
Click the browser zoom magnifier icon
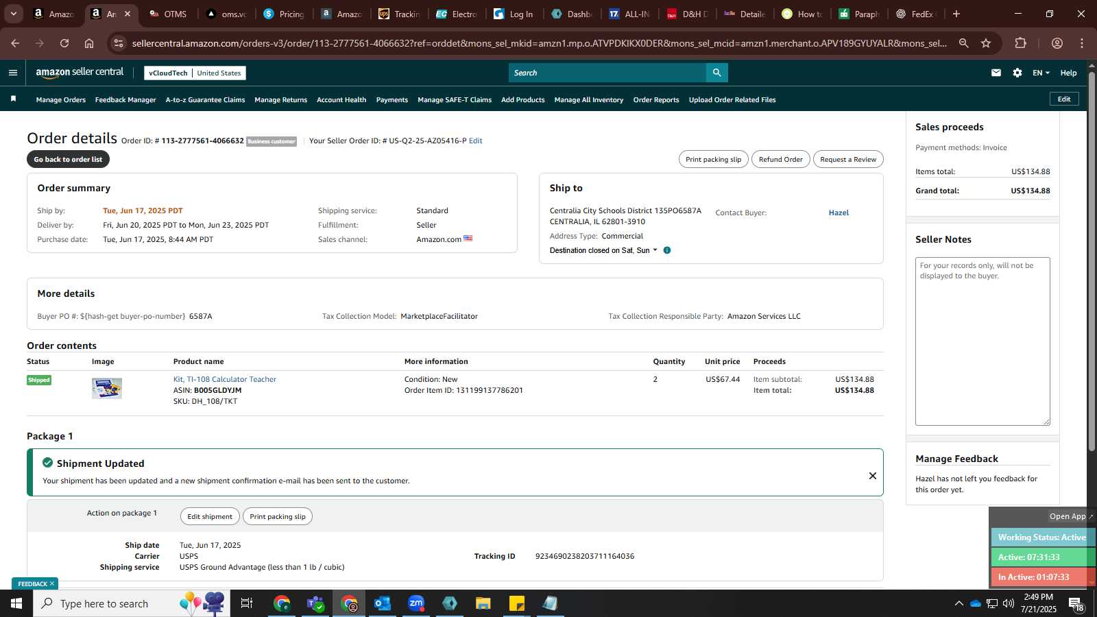[x=963, y=43]
